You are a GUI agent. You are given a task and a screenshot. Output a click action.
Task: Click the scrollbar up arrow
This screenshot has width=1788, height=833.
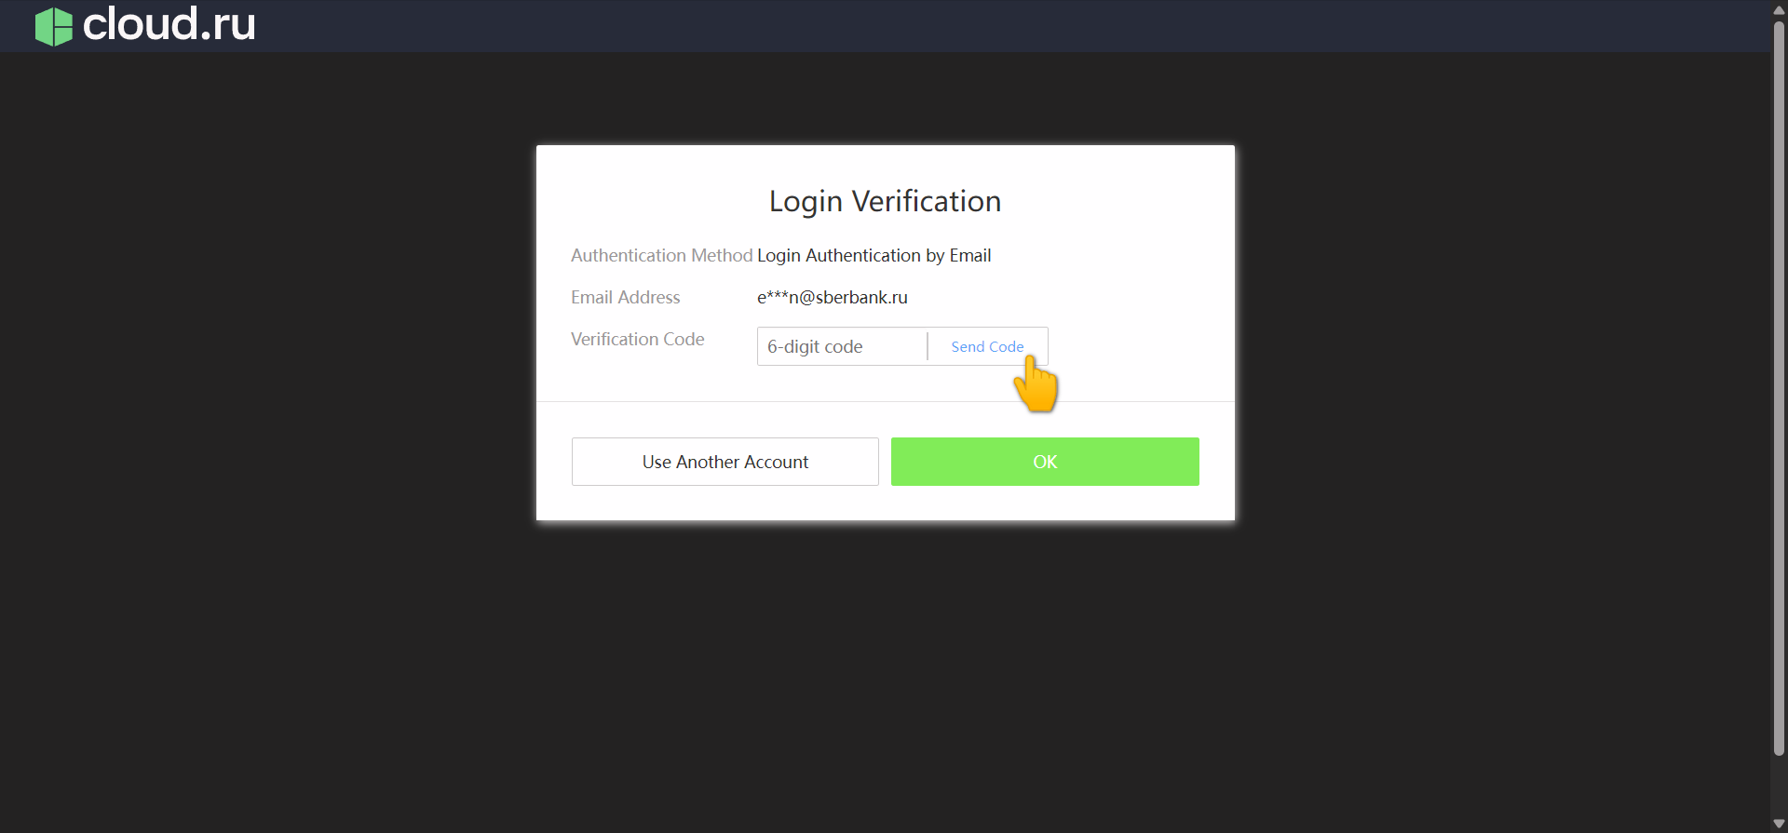click(x=1779, y=9)
